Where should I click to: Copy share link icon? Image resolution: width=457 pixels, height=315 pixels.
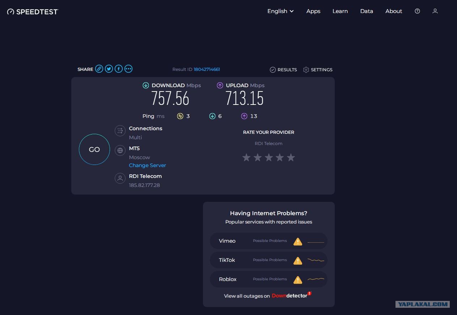(x=99, y=69)
